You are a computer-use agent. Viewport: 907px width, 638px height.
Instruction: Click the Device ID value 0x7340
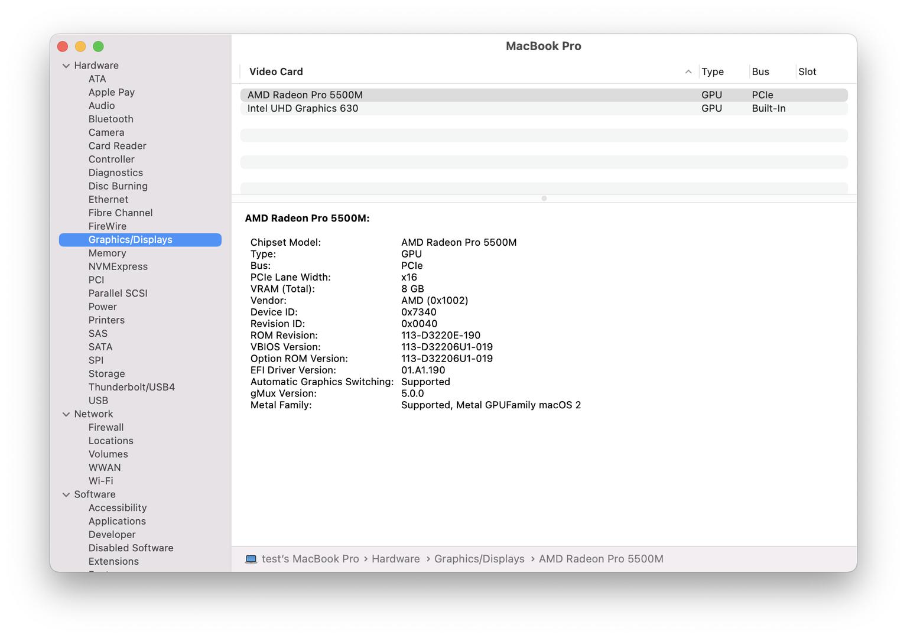tap(419, 312)
